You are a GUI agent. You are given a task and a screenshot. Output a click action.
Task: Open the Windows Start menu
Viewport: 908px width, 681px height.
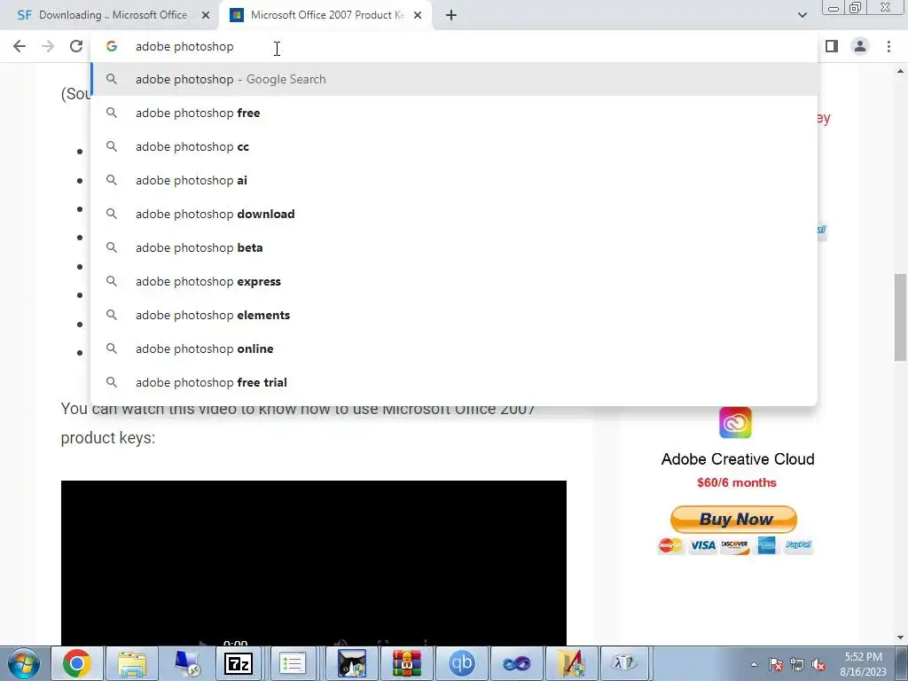pyautogui.click(x=23, y=663)
